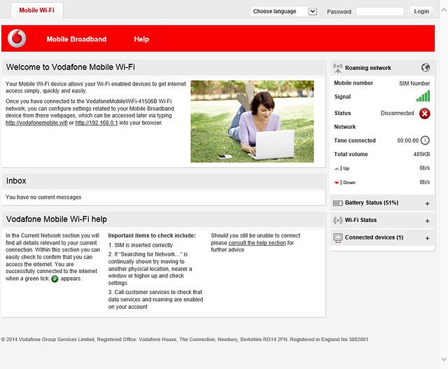Click the Wi-Fi Status label
Viewport: 448px width, 369px height.
(360, 220)
